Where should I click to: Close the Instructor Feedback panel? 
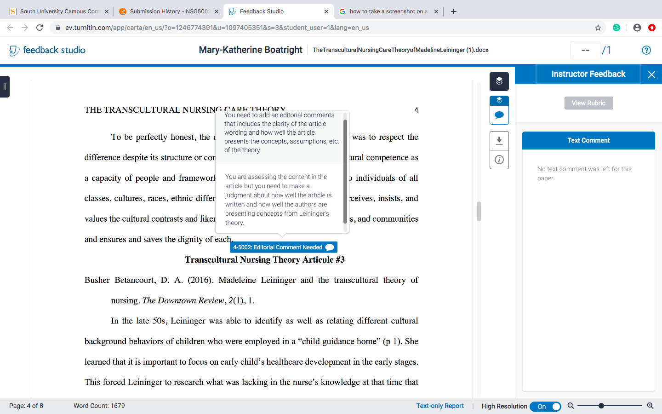[x=651, y=75]
